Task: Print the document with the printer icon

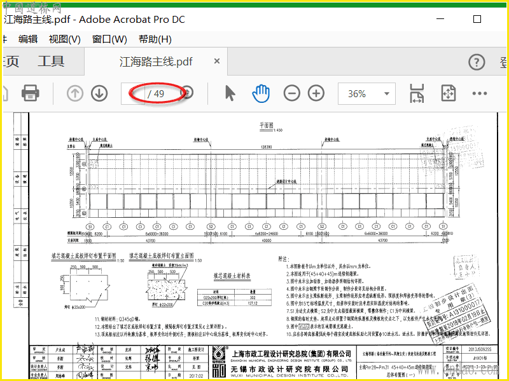Action: point(30,93)
